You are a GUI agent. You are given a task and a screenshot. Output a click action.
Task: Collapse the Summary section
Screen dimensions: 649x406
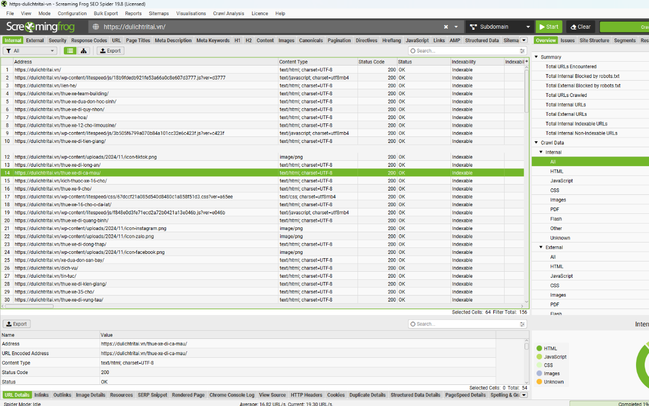tap(537, 57)
